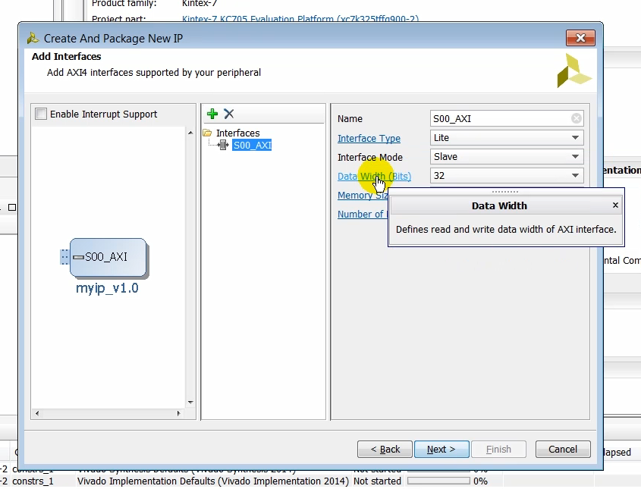The width and height of the screenshot is (641, 489).
Task: Toggle the Interfaces folder selection
Action: (231, 133)
